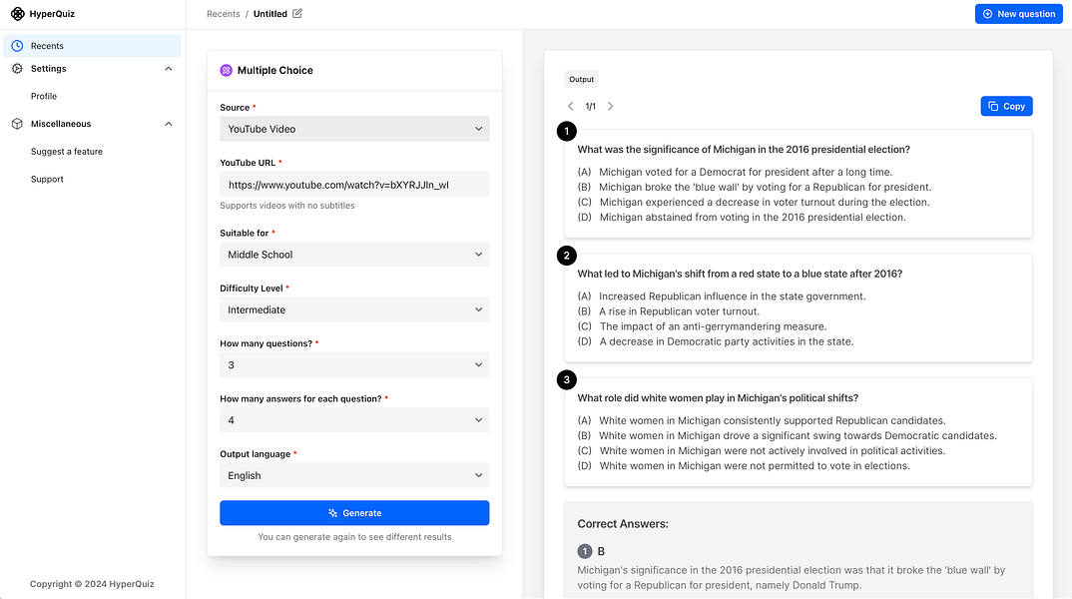
Task: Go to next output page arrow
Action: (x=611, y=106)
